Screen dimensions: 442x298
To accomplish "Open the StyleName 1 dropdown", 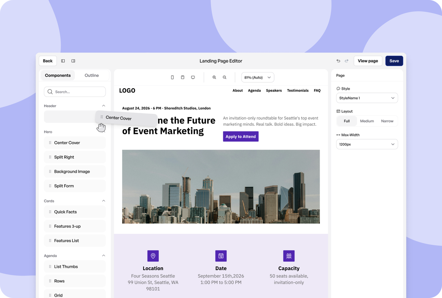I will point(367,98).
